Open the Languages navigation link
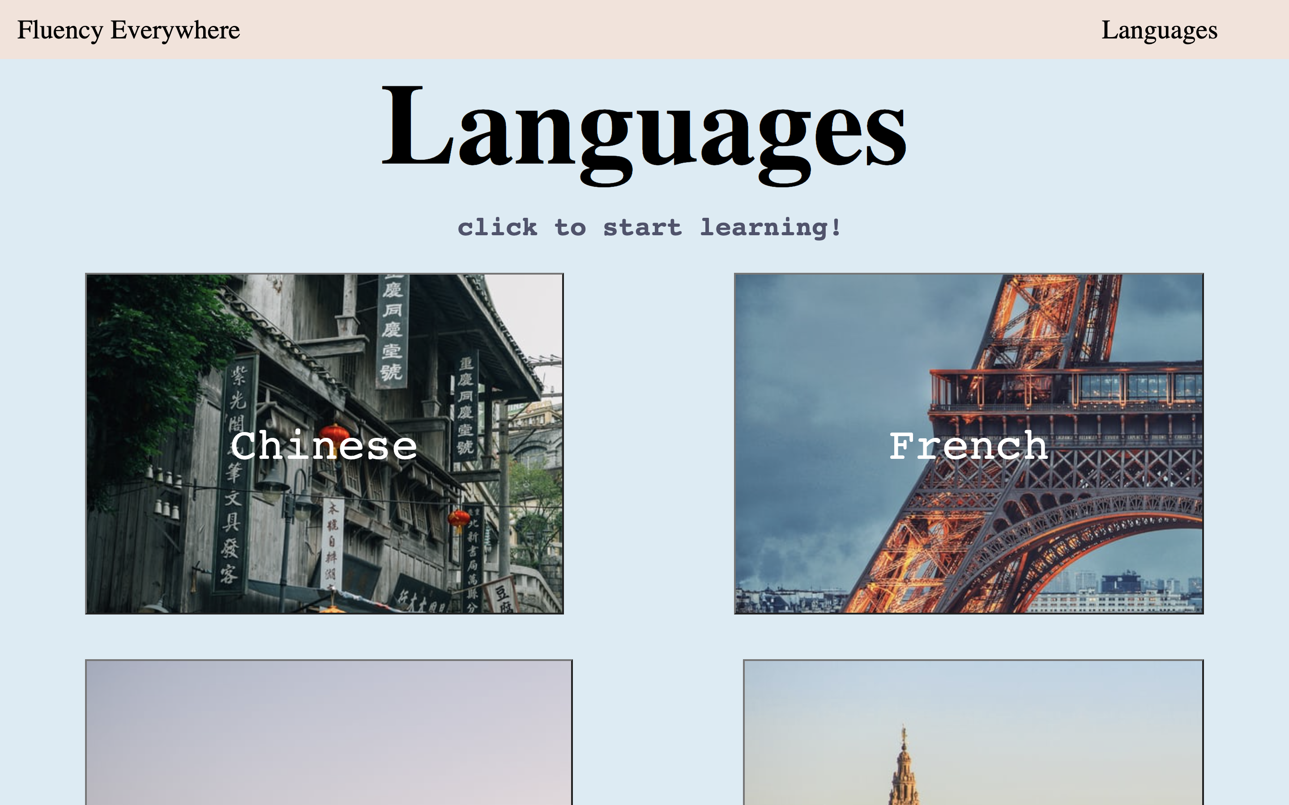 click(1159, 30)
